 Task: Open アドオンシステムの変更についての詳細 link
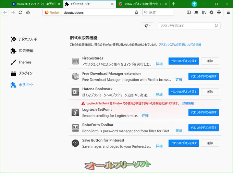tap(180, 45)
